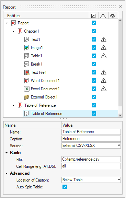126x198 pixels.
Task: Click the Word Document1 warning triangle
Action: 104,80
